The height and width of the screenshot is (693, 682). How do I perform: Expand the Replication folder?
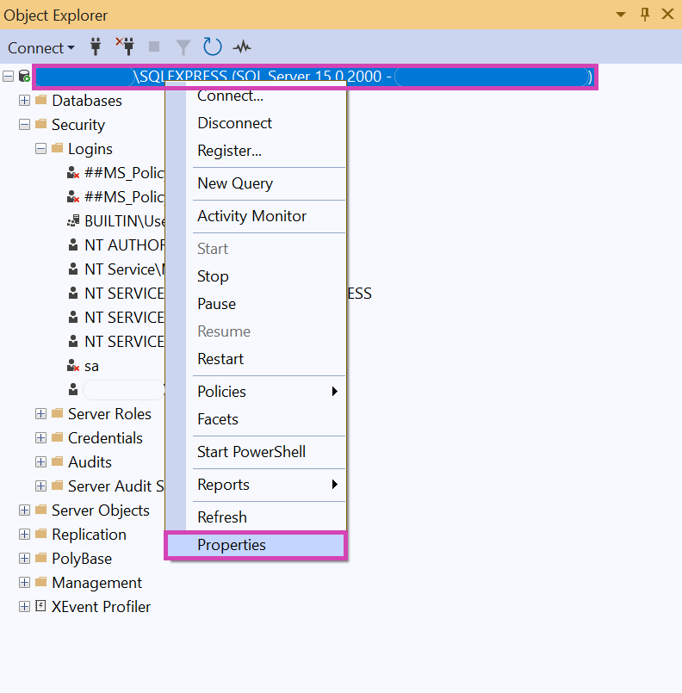24,534
